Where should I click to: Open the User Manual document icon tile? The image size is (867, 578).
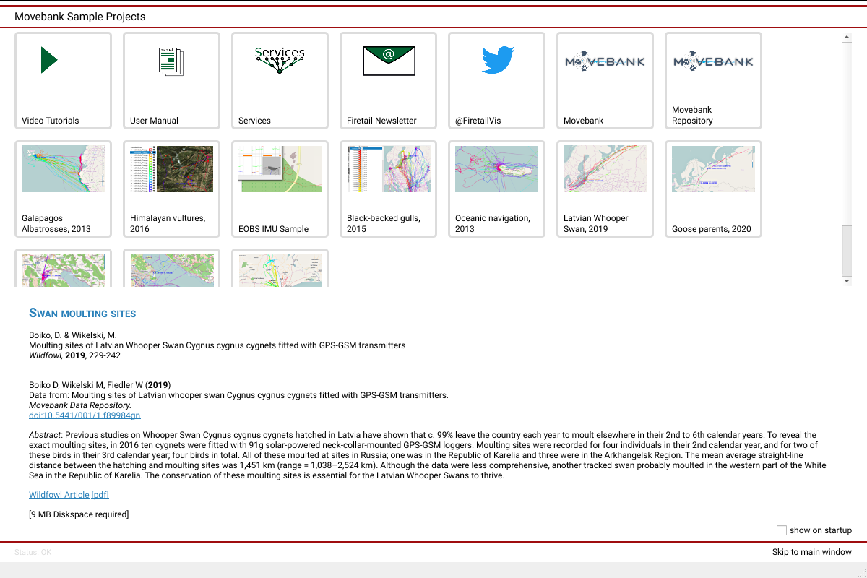pos(172,61)
